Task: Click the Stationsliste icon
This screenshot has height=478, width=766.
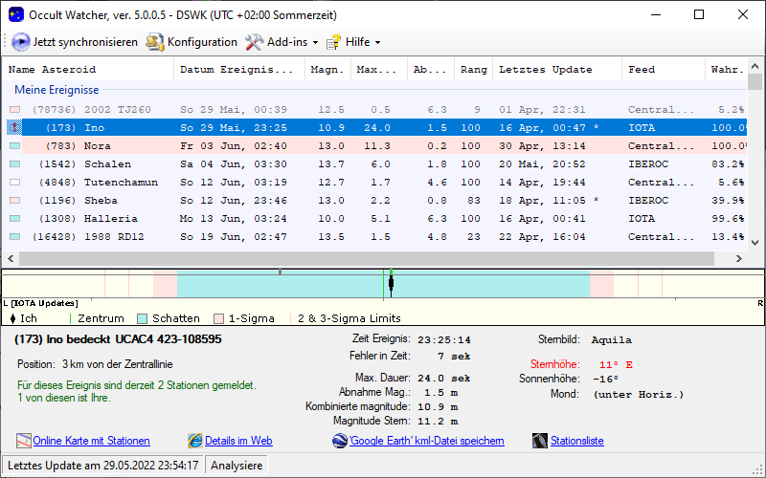Action: pyautogui.click(x=539, y=441)
